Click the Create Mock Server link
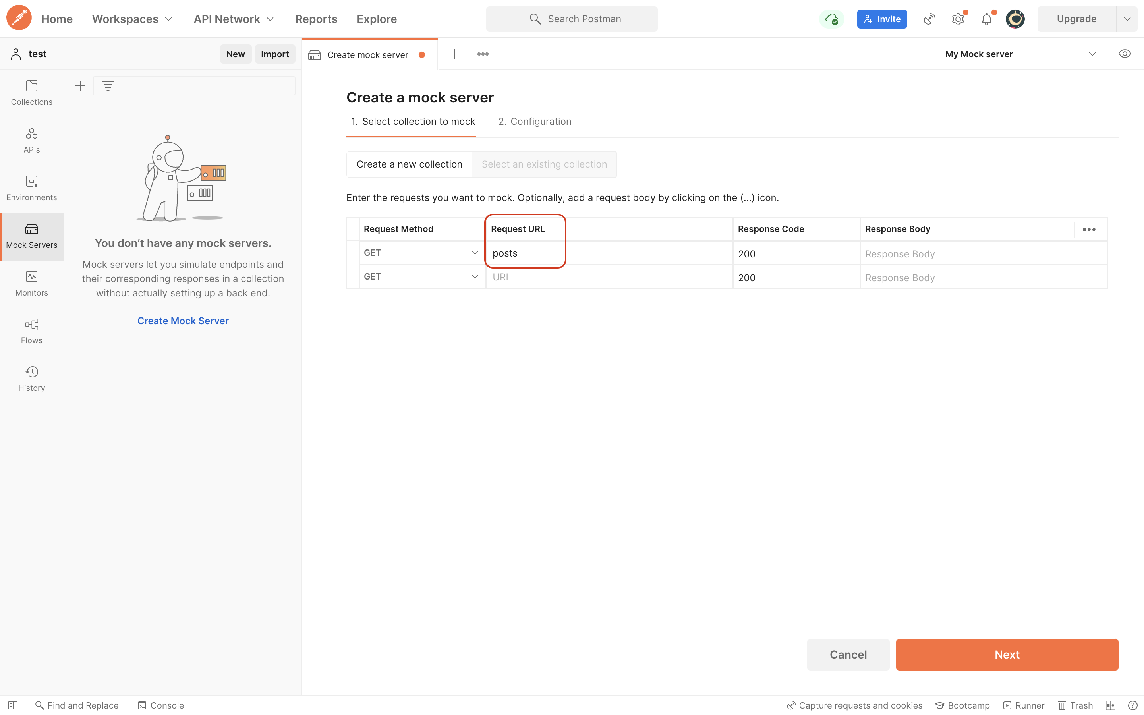This screenshot has height=715, width=1144. [183, 321]
